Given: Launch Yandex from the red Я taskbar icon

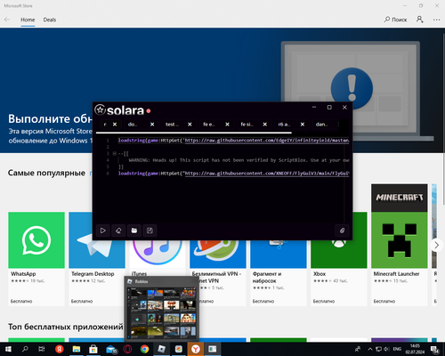Looking at the screenshot, I should 60,349.
